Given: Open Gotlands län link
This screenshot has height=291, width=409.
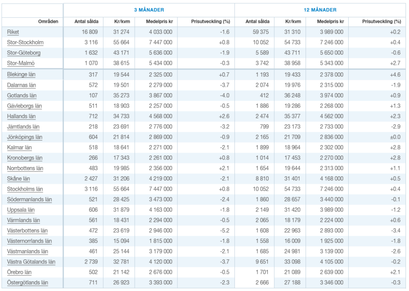Looking at the screenshot, I should pos(22,96).
